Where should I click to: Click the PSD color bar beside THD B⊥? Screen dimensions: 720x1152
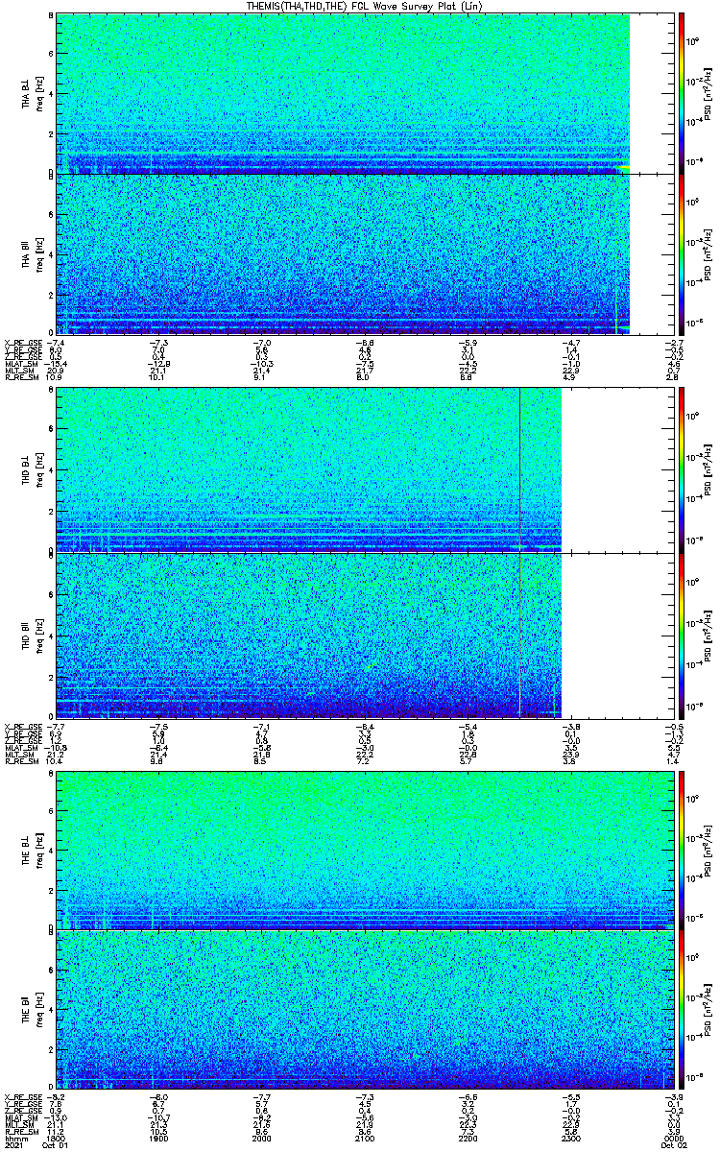point(682,470)
